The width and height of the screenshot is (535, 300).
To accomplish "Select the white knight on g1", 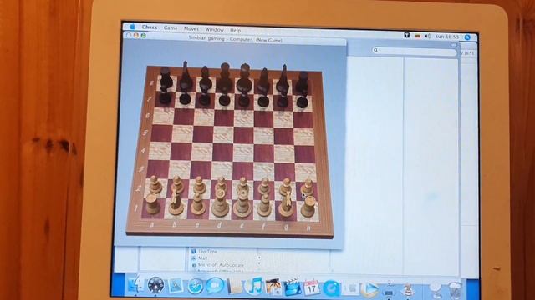I will [x=286, y=204].
